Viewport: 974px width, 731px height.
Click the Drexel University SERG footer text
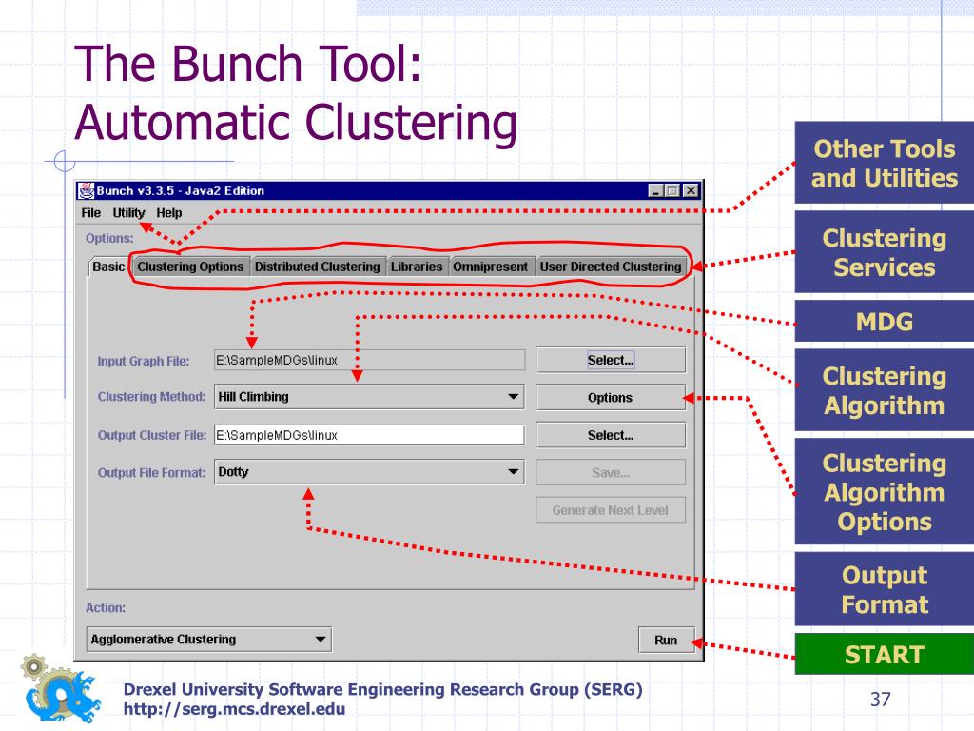(382, 689)
